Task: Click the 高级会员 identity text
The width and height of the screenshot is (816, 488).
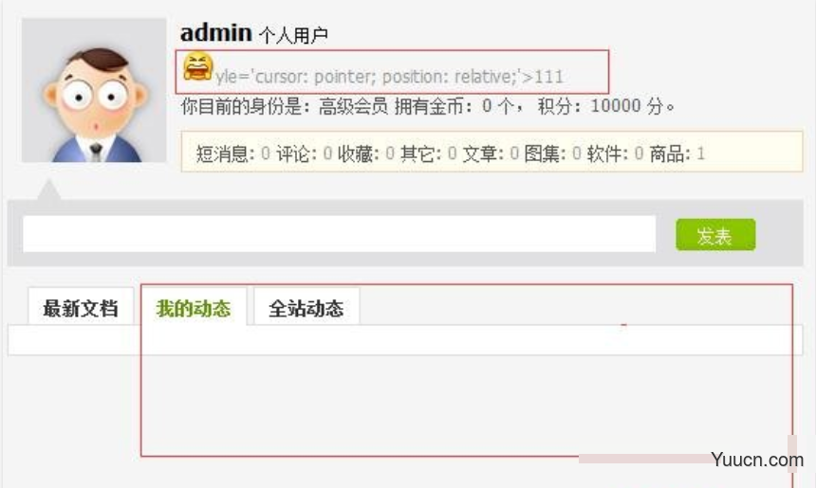Action: tap(353, 106)
